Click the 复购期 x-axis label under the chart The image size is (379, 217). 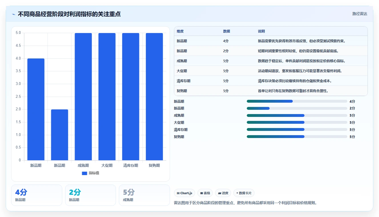coord(154,165)
